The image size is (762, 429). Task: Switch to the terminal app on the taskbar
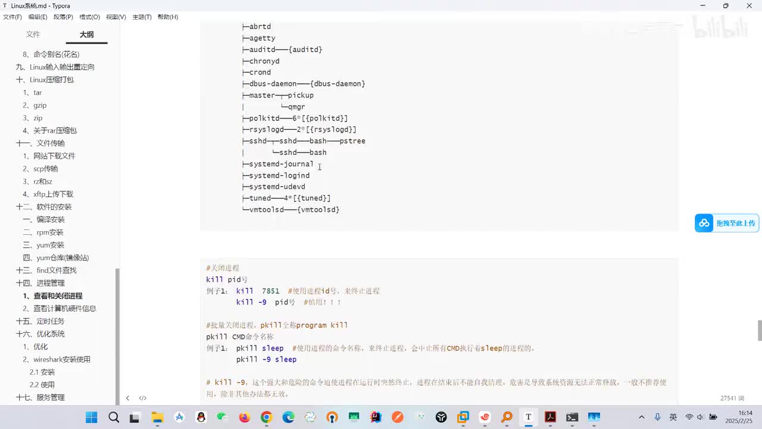click(572, 417)
